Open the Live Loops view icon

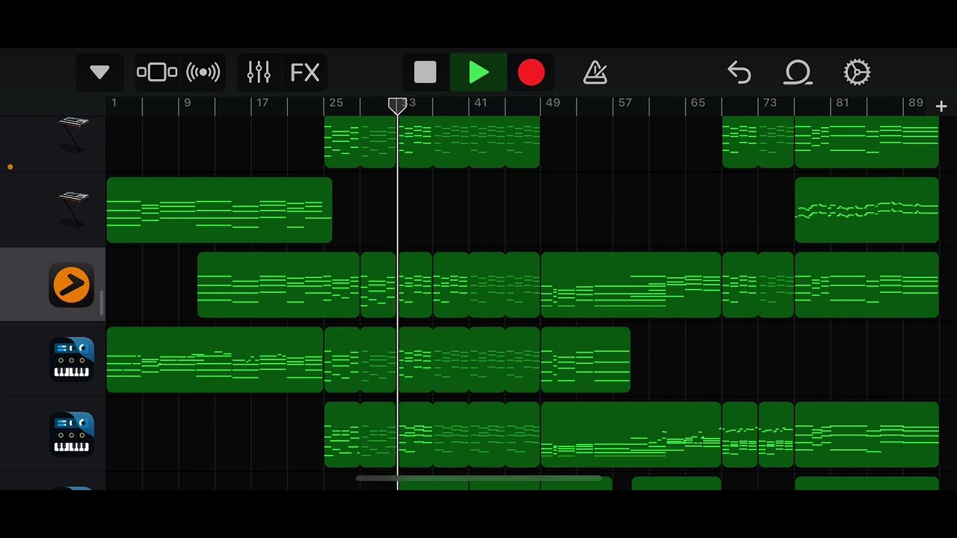point(203,72)
